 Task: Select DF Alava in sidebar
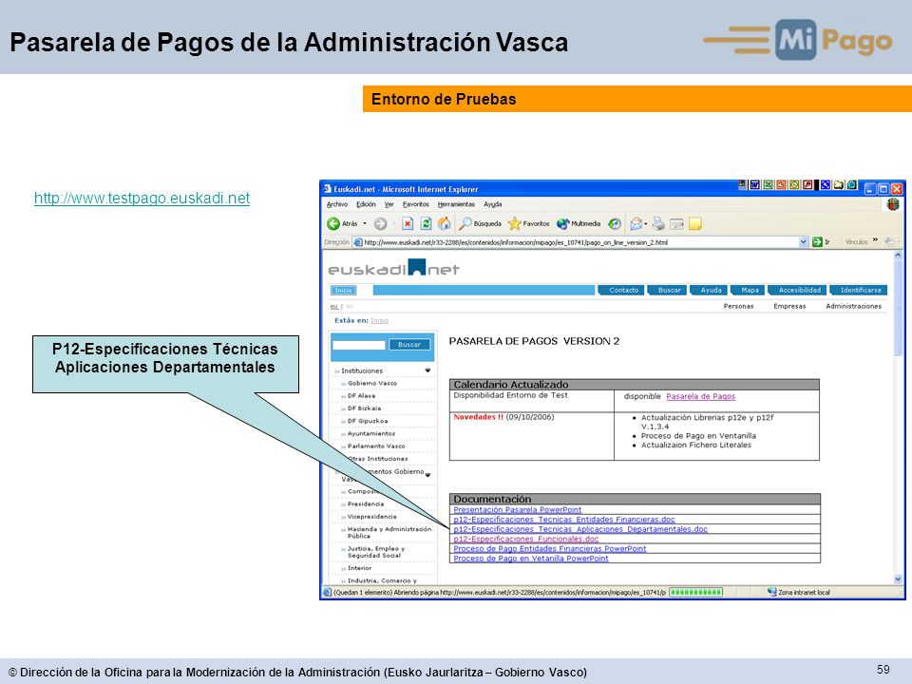pyautogui.click(x=361, y=396)
